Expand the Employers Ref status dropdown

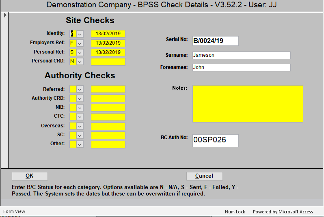point(80,43)
